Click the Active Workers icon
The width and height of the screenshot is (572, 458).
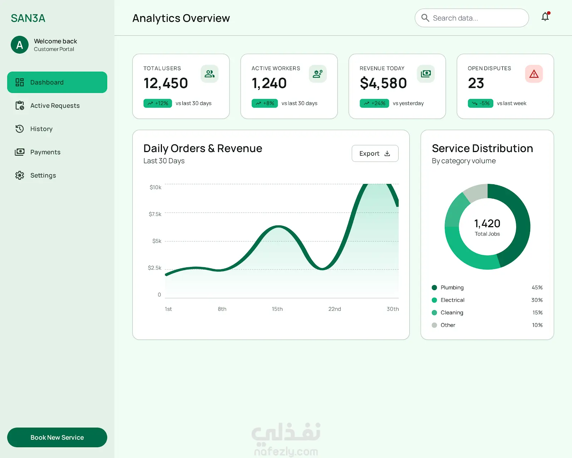point(317,74)
